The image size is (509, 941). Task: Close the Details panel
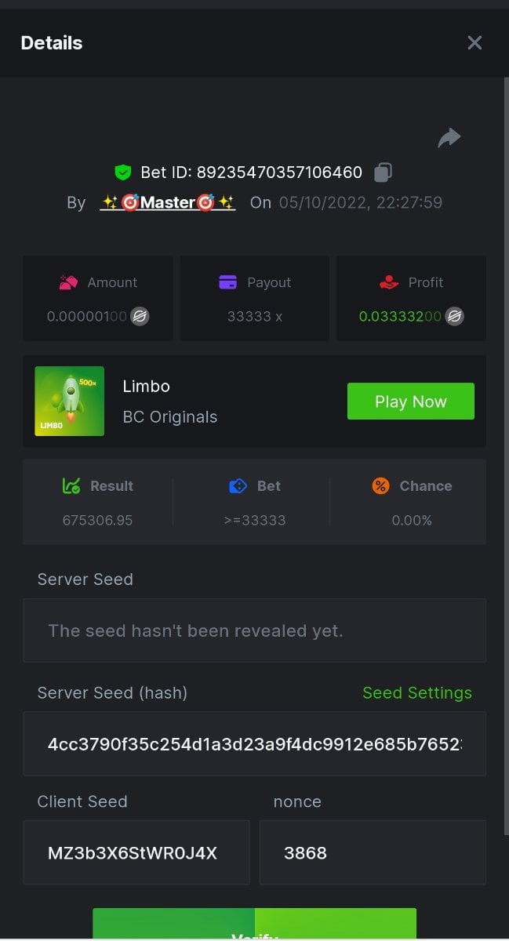tap(474, 43)
